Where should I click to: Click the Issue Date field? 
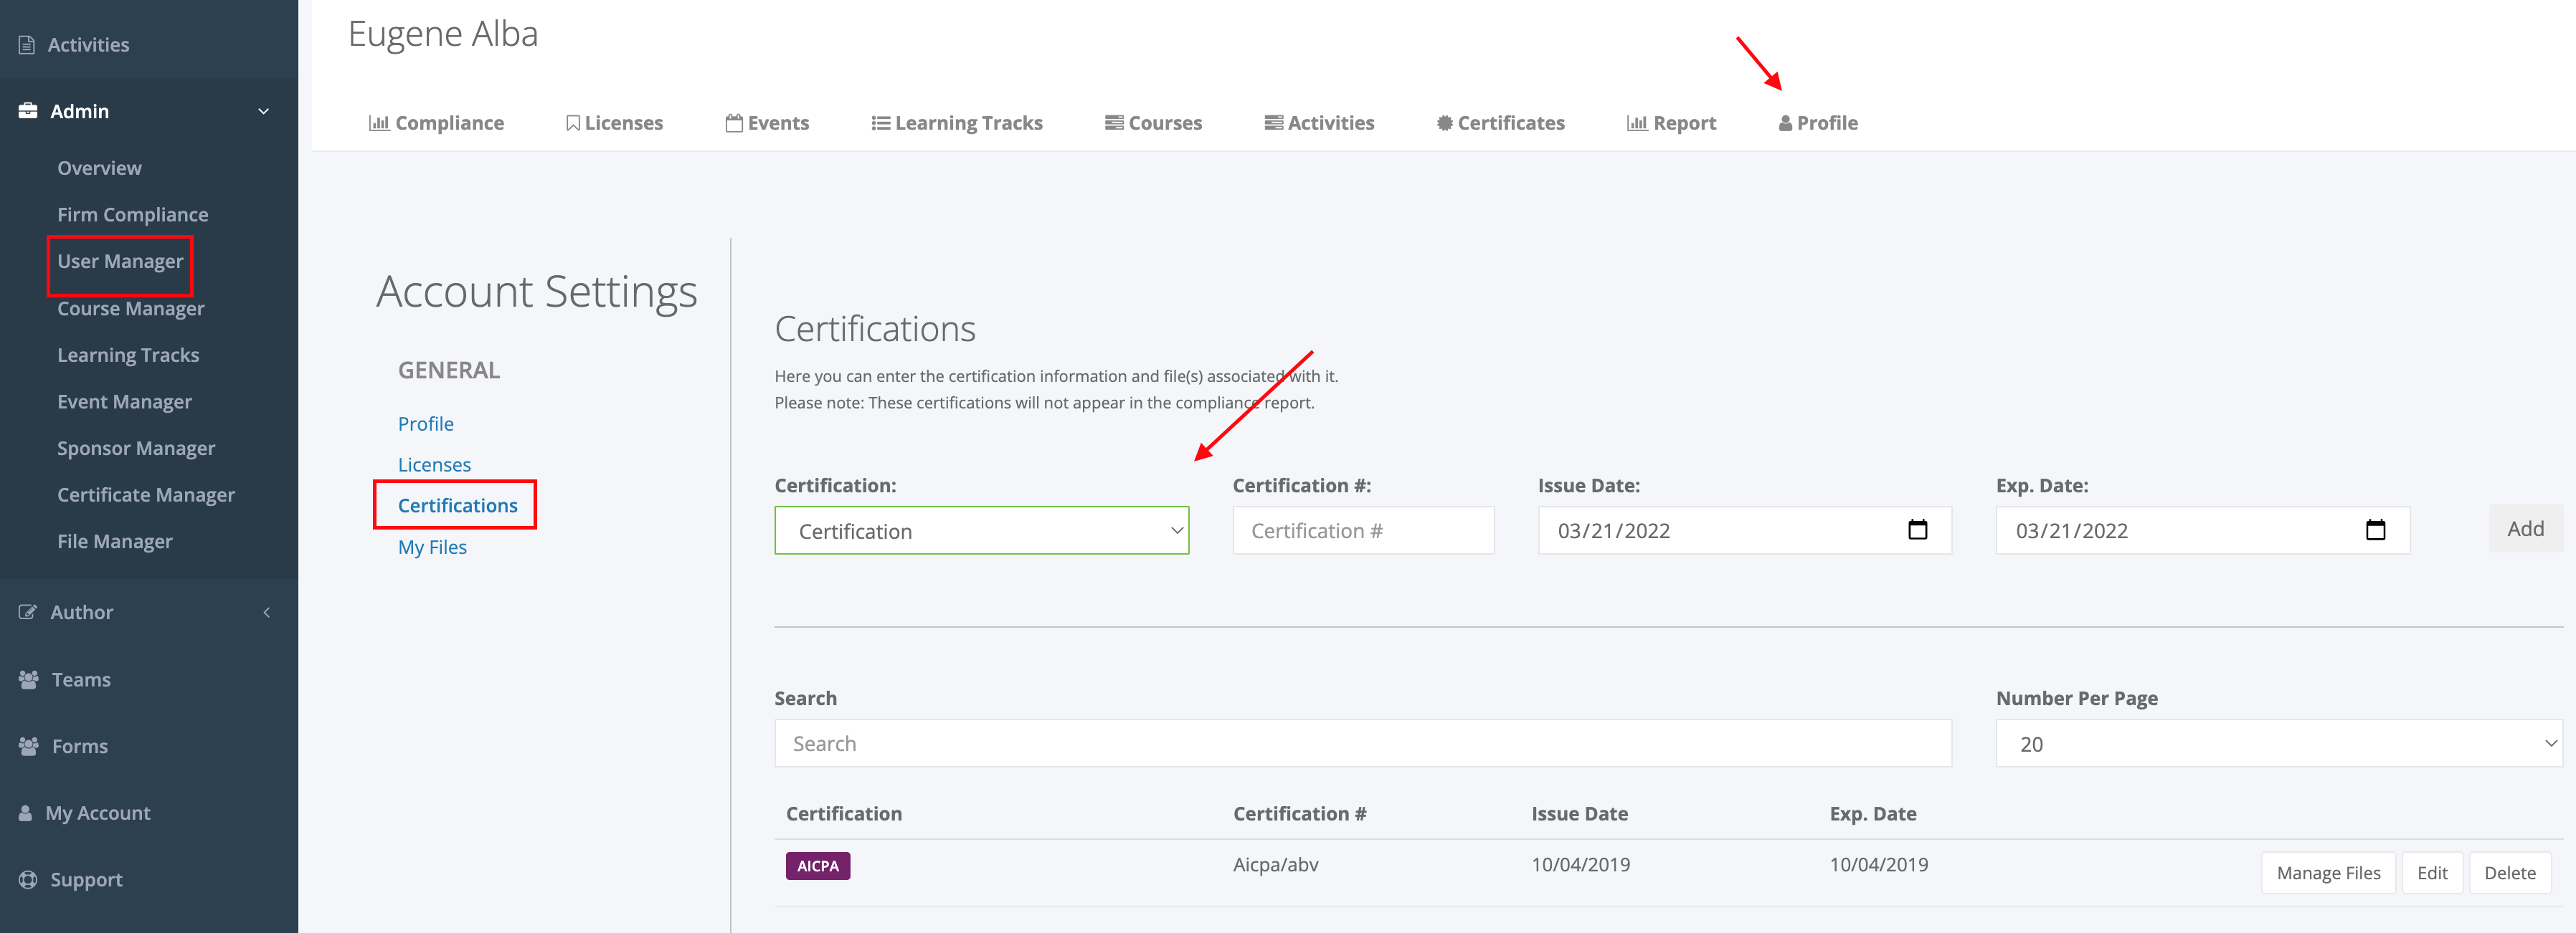tap(1745, 530)
